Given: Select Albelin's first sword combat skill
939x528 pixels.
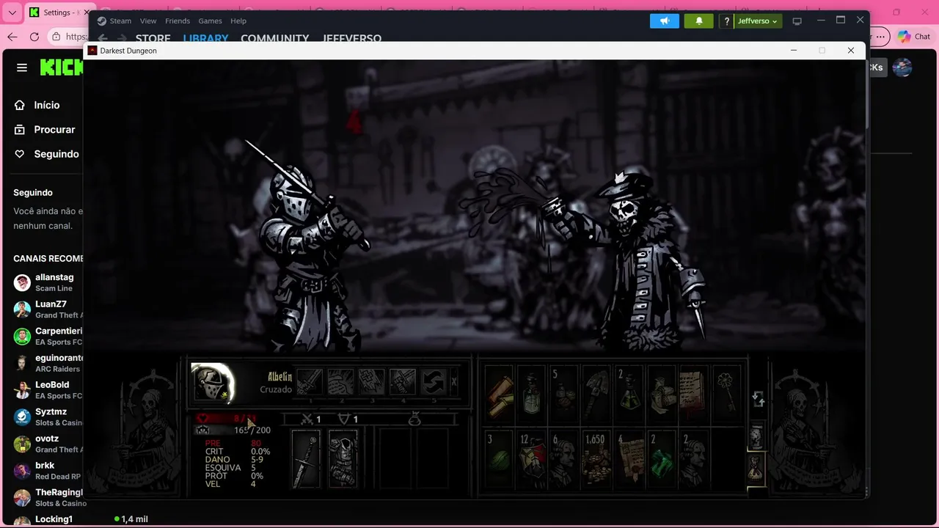Looking at the screenshot, I should 309,382.
